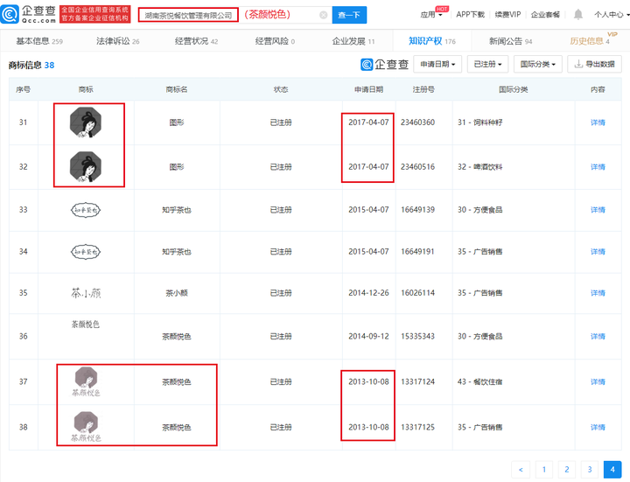Open the 茶小颜 trademark image in row 35

tap(86, 293)
